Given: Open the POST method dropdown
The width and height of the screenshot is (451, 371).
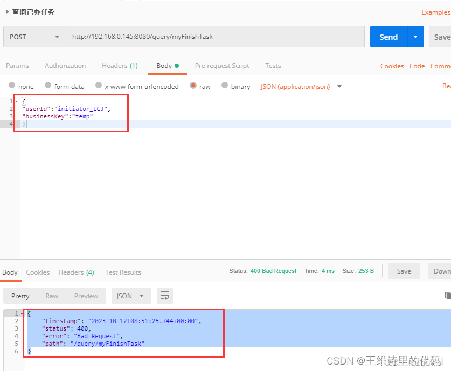Looking at the screenshot, I should point(34,37).
